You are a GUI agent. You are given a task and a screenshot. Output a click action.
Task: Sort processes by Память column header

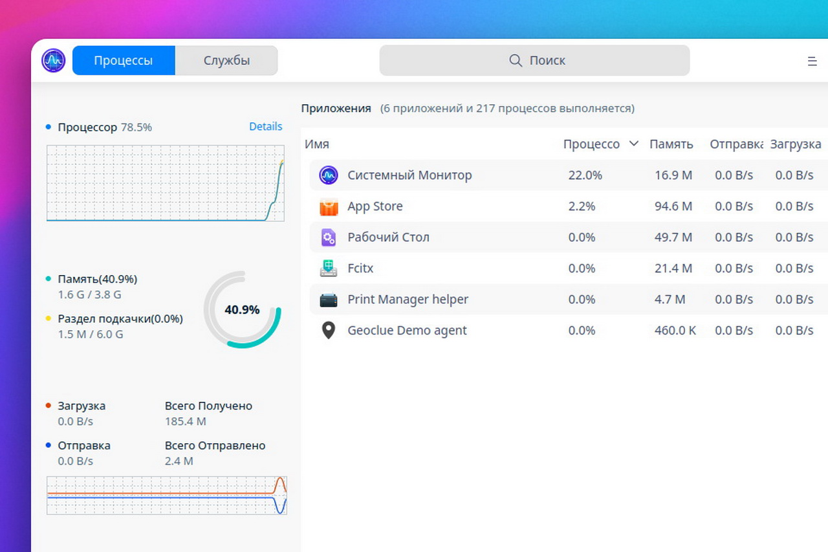pos(671,144)
